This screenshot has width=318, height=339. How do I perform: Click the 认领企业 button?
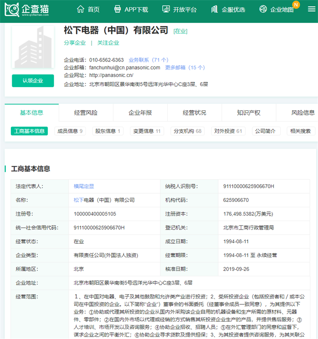(x=33, y=81)
